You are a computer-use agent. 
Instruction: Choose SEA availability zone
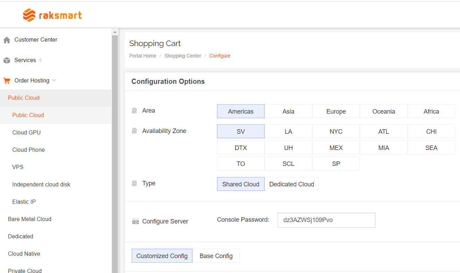click(431, 148)
